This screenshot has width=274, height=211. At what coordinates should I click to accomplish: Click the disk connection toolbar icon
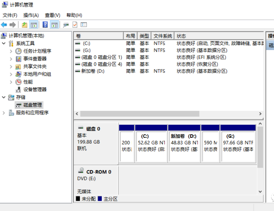(x=66, y=25)
